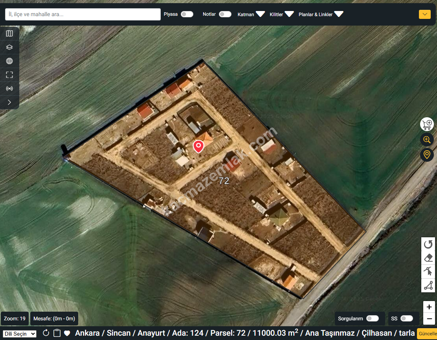Click the yellow Güncelle button

pos(427,333)
